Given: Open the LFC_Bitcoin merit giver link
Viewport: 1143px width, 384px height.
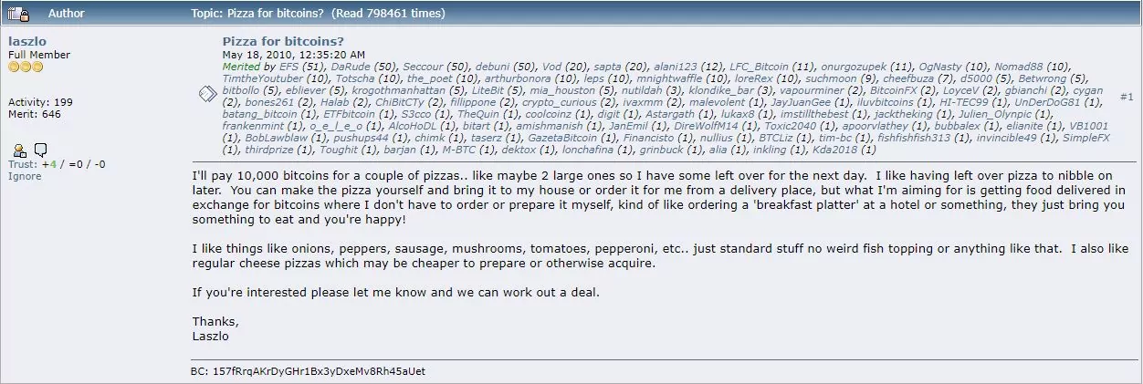Looking at the screenshot, I should coord(758,67).
